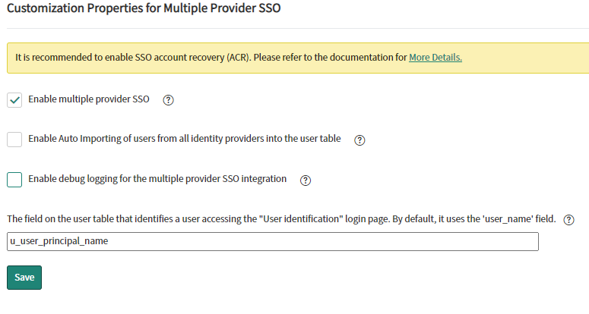The height and width of the screenshot is (314, 589).
Task: Save the SSO properties
Action: tap(24, 278)
